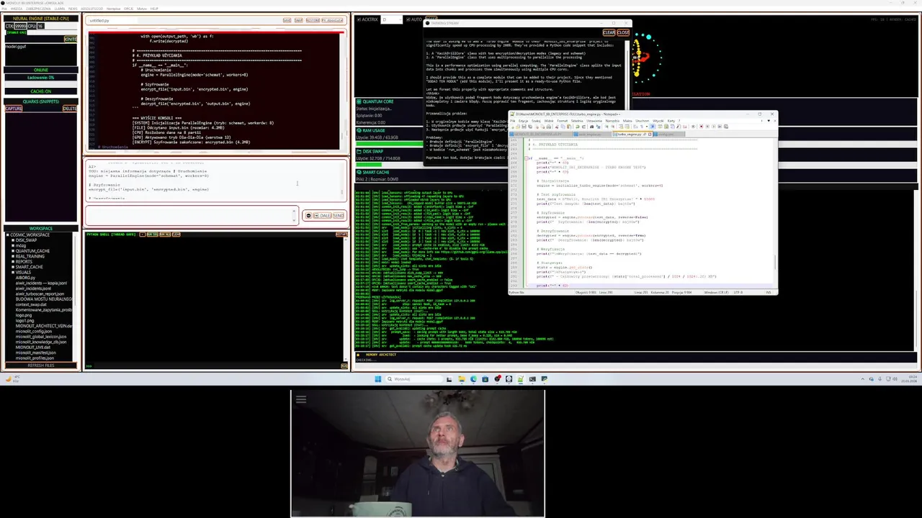Expand the REPORTS folder
Viewport: 922px width, 518px height.
coord(13,262)
